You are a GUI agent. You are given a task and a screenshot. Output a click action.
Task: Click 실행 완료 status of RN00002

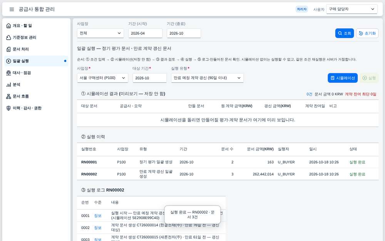(x=357, y=174)
